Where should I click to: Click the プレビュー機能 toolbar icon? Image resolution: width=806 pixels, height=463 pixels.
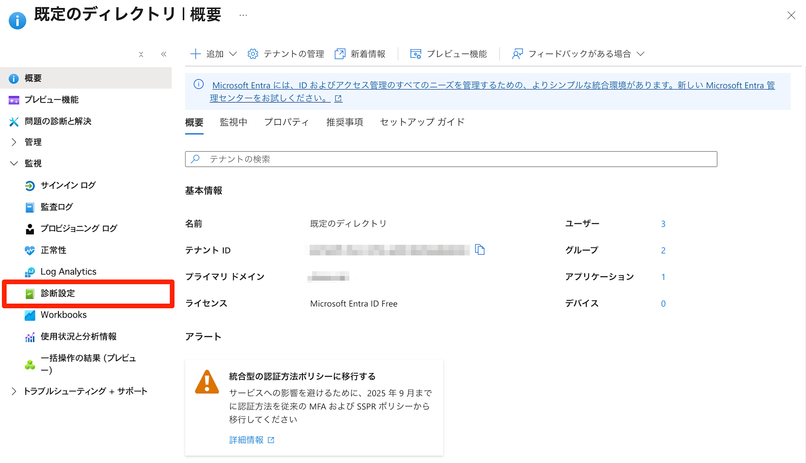(415, 54)
